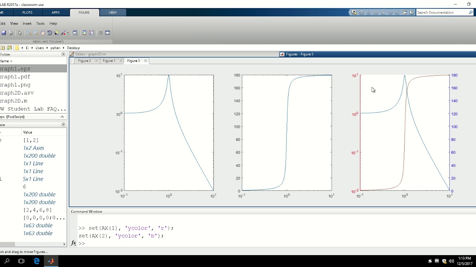Image resolution: width=476 pixels, height=267 pixels.
Task: Close the Figure 1 tab
Action: pos(121,61)
